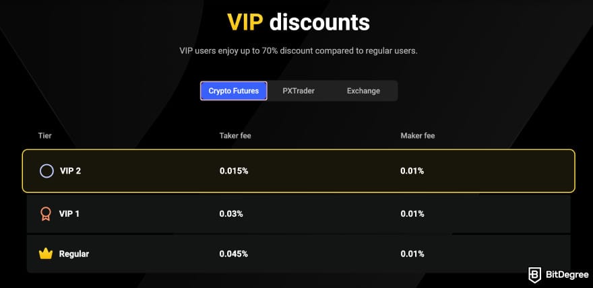Click the Regular maker fee value
The width and height of the screenshot is (593, 288).
[412, 254]
